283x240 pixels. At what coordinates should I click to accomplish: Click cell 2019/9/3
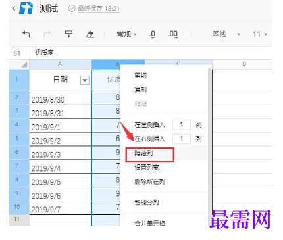(x=61, y=153)
